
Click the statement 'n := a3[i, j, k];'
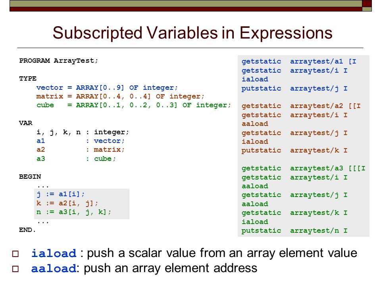pyautogui.click(x=74, y=212)
